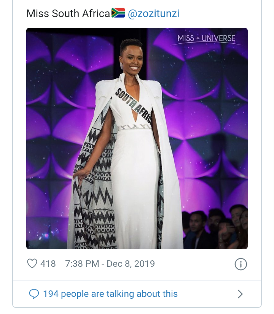Open the "7:38 PM - Dec 8, 2019" timestamp
Image resolution: width=274 pixels, height=314 pixels.
point(110,263)
